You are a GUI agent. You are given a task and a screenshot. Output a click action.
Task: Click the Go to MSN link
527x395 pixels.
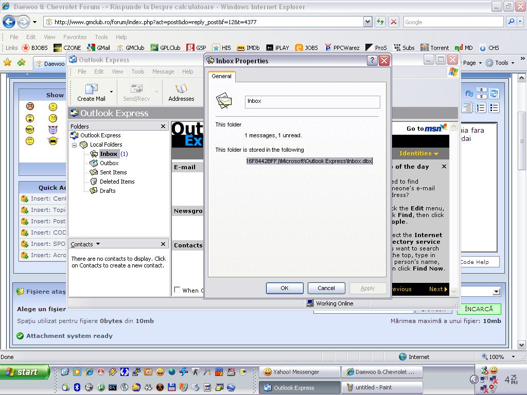point(427,128)
